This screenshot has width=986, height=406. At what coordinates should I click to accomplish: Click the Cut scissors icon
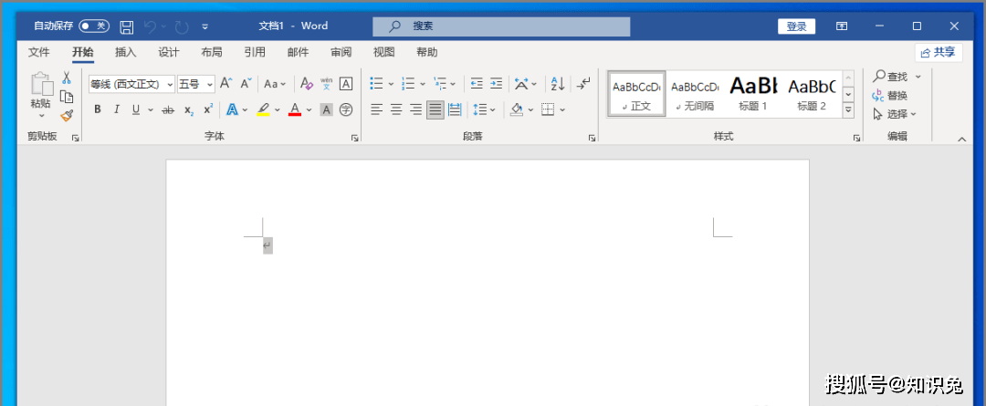point(66,78)
